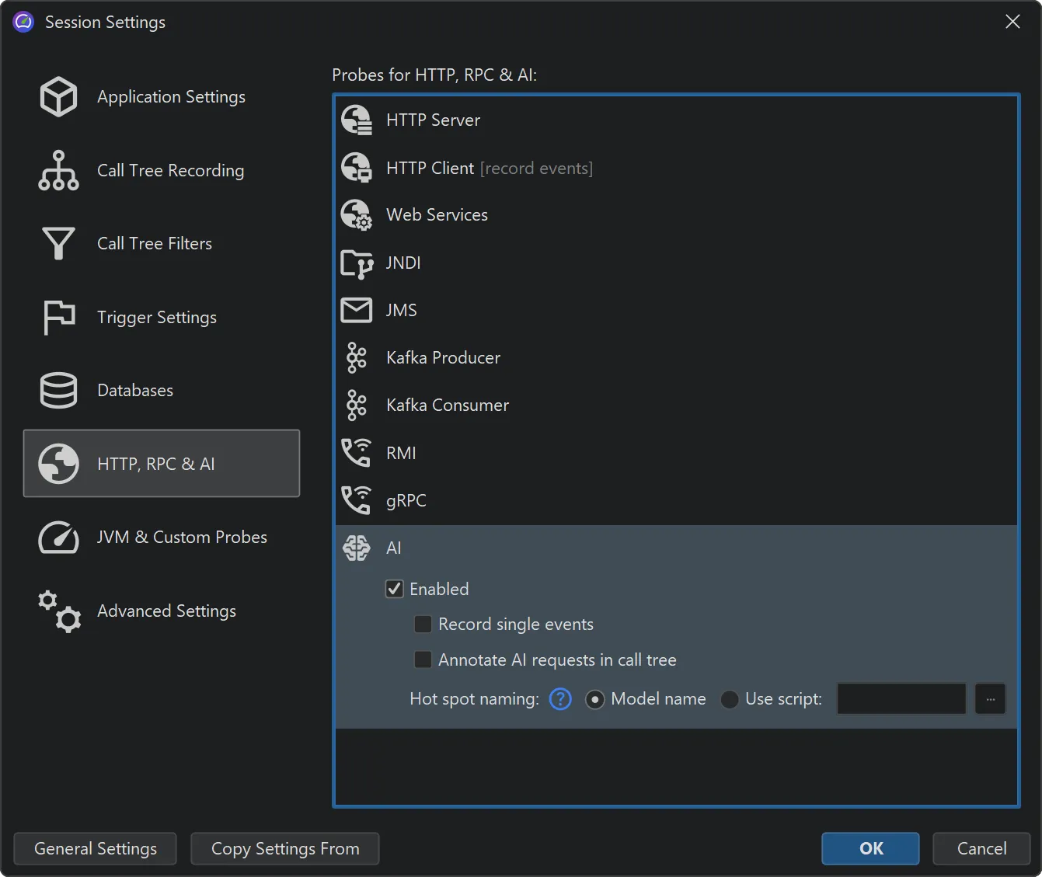The image size is (1042, 877).
Task: Toggle the Enabled checkbox for AI probe
Action: 394,589
